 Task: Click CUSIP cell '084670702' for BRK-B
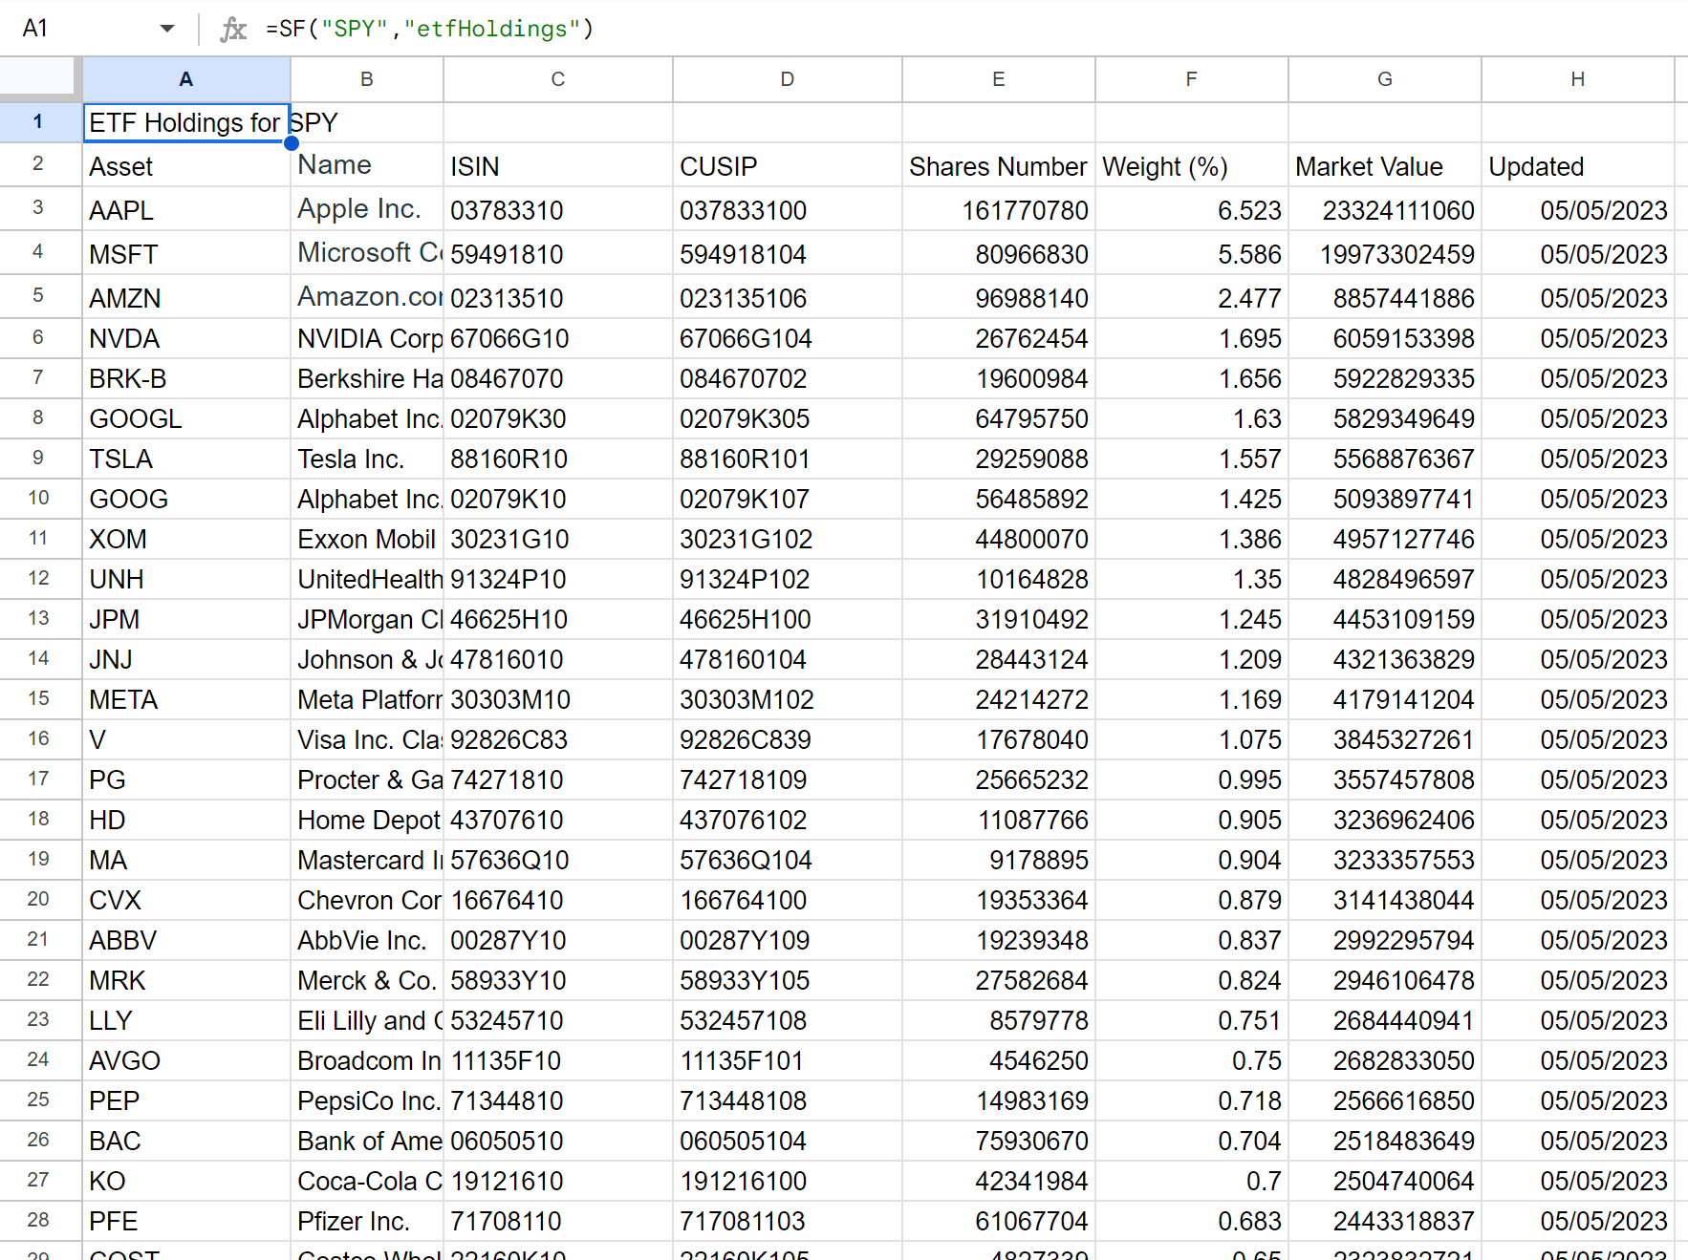[788, 378]
